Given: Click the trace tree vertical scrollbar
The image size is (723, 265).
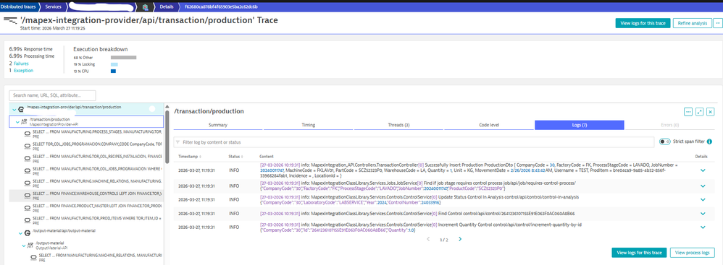Looking at the screenshot, I should click(167, 137).
